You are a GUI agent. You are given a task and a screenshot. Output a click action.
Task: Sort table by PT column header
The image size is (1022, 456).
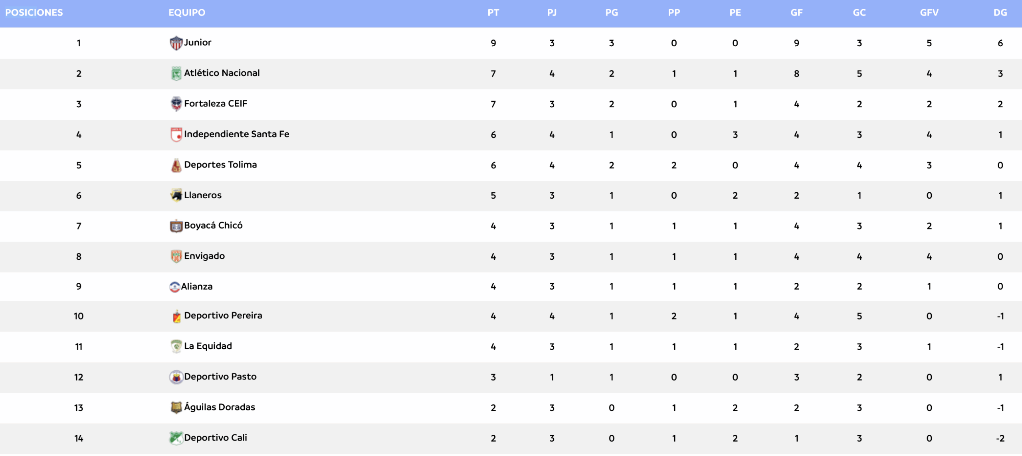click(x=493, y=13)
